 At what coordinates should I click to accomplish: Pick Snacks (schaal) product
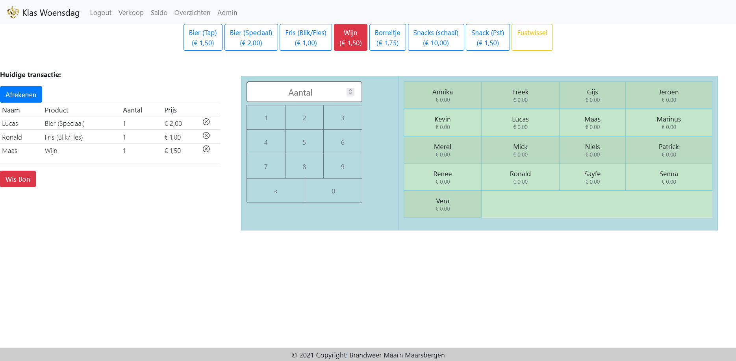click(x=436, y=38)
